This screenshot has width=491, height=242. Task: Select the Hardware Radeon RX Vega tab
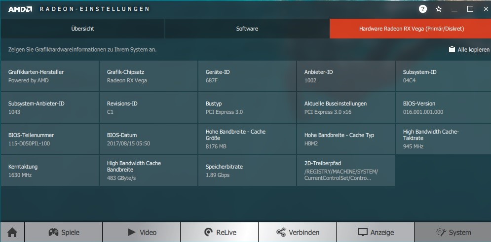click(411, 29)
